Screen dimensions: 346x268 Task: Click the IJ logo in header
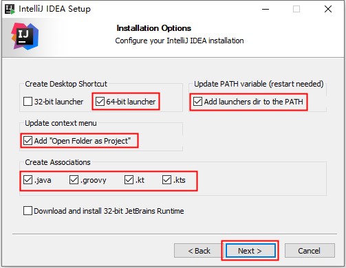(x=25, y=36)
